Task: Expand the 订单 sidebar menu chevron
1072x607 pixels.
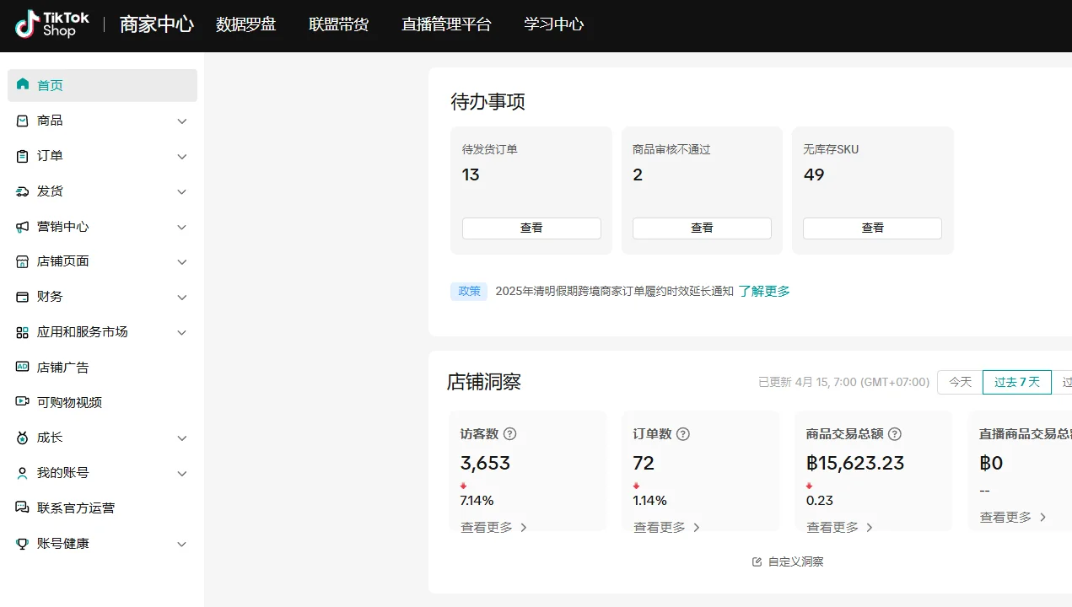Action: (x=182, y=157)
